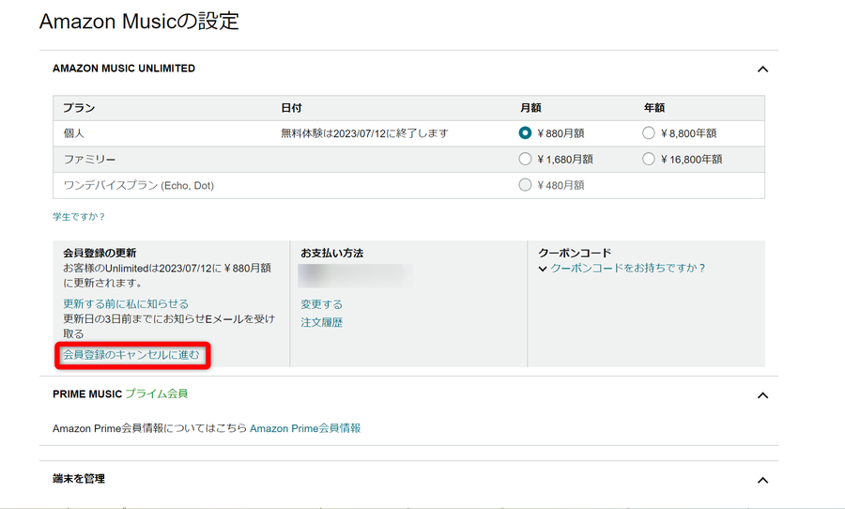The image size is (845, 509).
Task: Click the 無料体験は2023/07/12に終了します text
Action: tap(364, 133)
